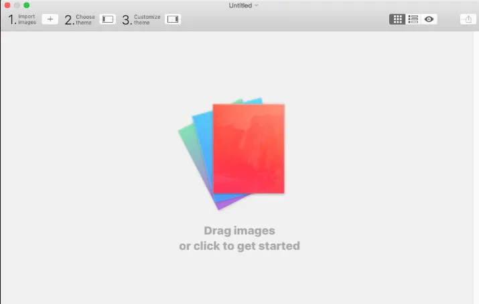Click the vertical scrollbar on right edge
479x304 pixels.
[x=476, y=168]
